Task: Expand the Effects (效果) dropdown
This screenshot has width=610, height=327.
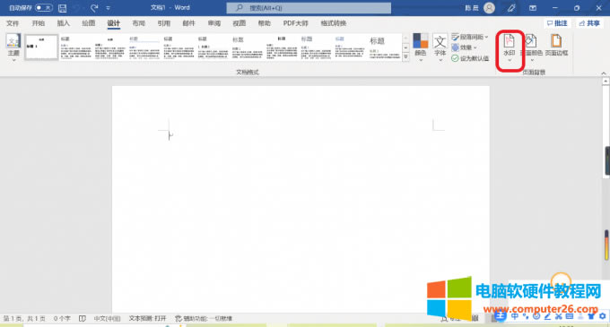Action: (464, 47)
